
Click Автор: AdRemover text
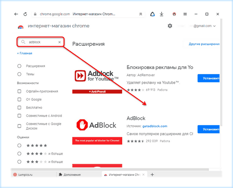(141, 75)
